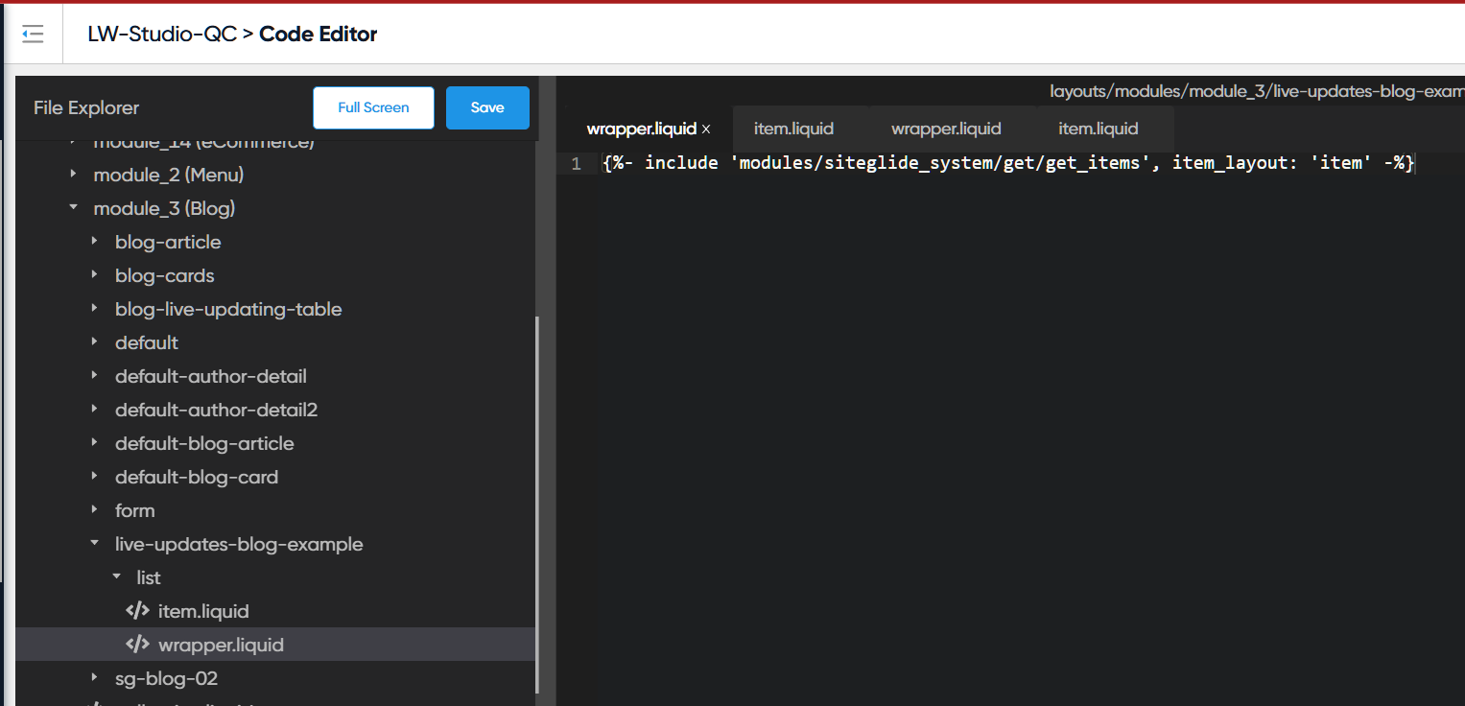Viewport: 1465px width, 706px height.
Task: Expand the default-author-detail folder arrow
Action: click(95, 376)
